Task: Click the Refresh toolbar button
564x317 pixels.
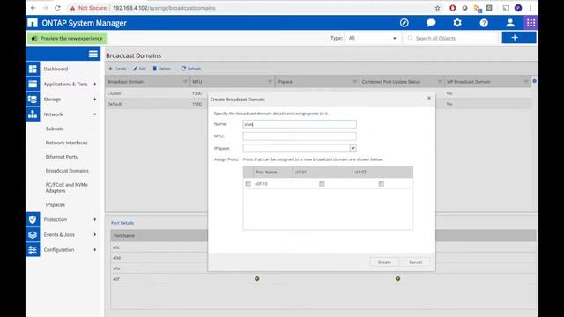Action: pyautogui.click(x=191, y=69)
